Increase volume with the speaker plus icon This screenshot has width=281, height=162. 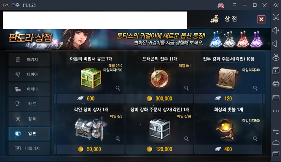276,30
